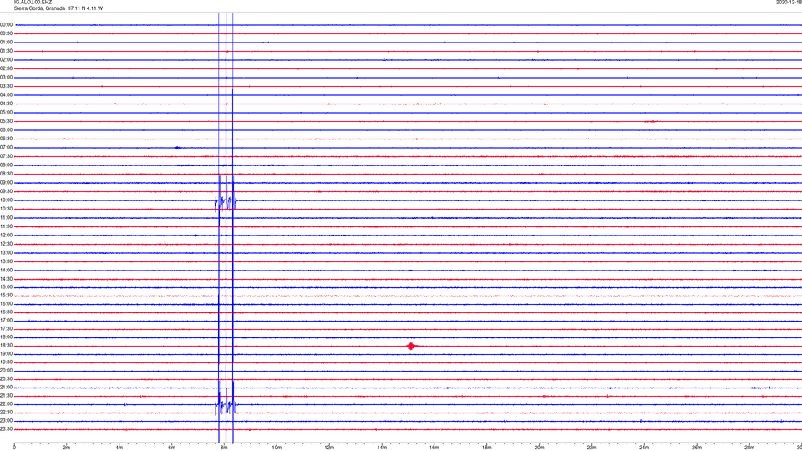Image resolution: width=802 pixels, height=451 pixels.
Task: Click the station code IG.ALOJ.00.EHZ header
Action: point(33,3)
